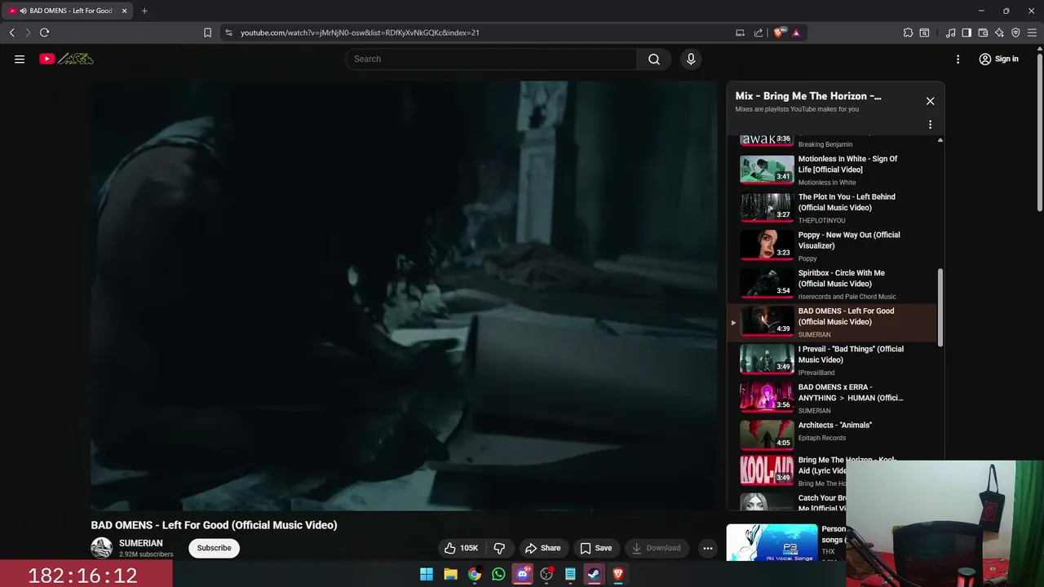Open Google Chrome from the taskbar
The width and height of the screenshot is (1044, 587).
point(475,574)
